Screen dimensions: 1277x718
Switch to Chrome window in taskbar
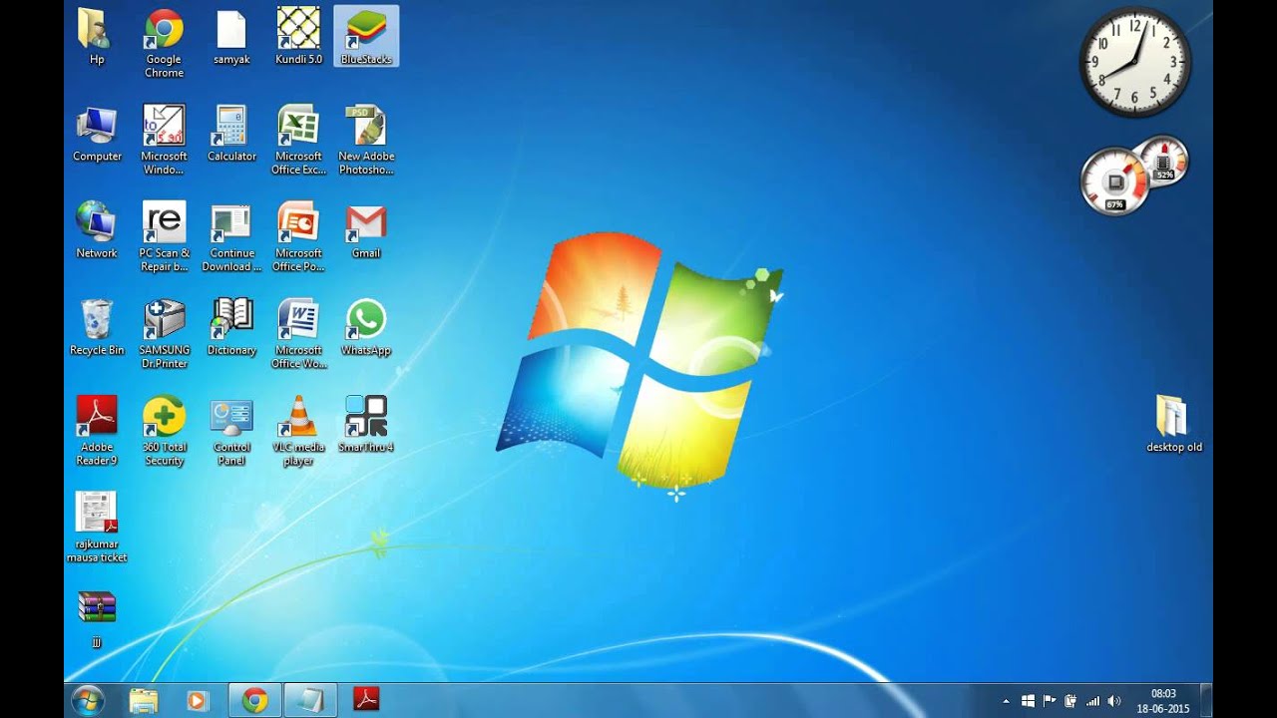tap(254, 701)
